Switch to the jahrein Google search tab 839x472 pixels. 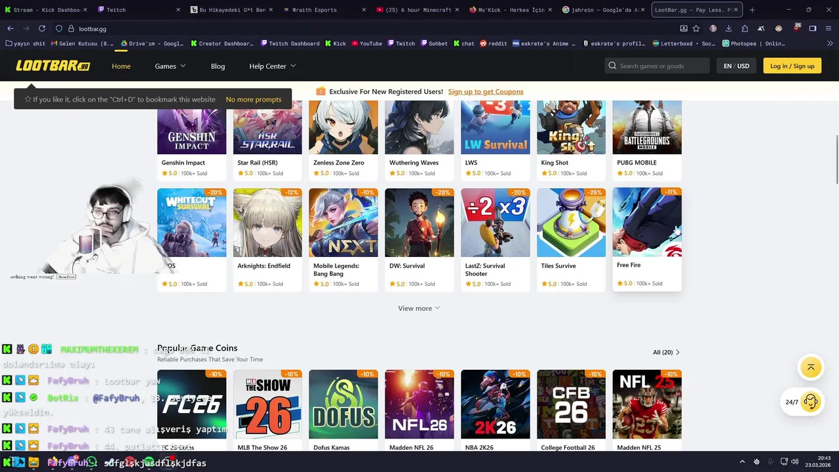point(603,10)
